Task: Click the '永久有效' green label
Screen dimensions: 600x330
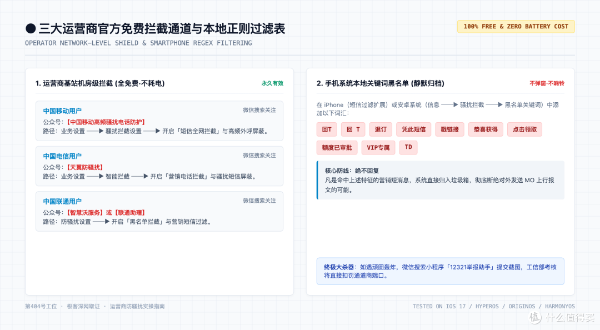Action: [x=272, y=83]
